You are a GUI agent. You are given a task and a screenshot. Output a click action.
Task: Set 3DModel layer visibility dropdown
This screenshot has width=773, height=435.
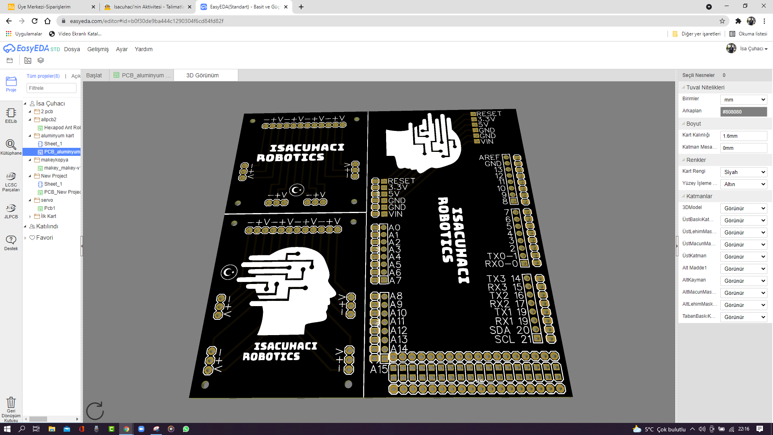click(x=743, y=208)
